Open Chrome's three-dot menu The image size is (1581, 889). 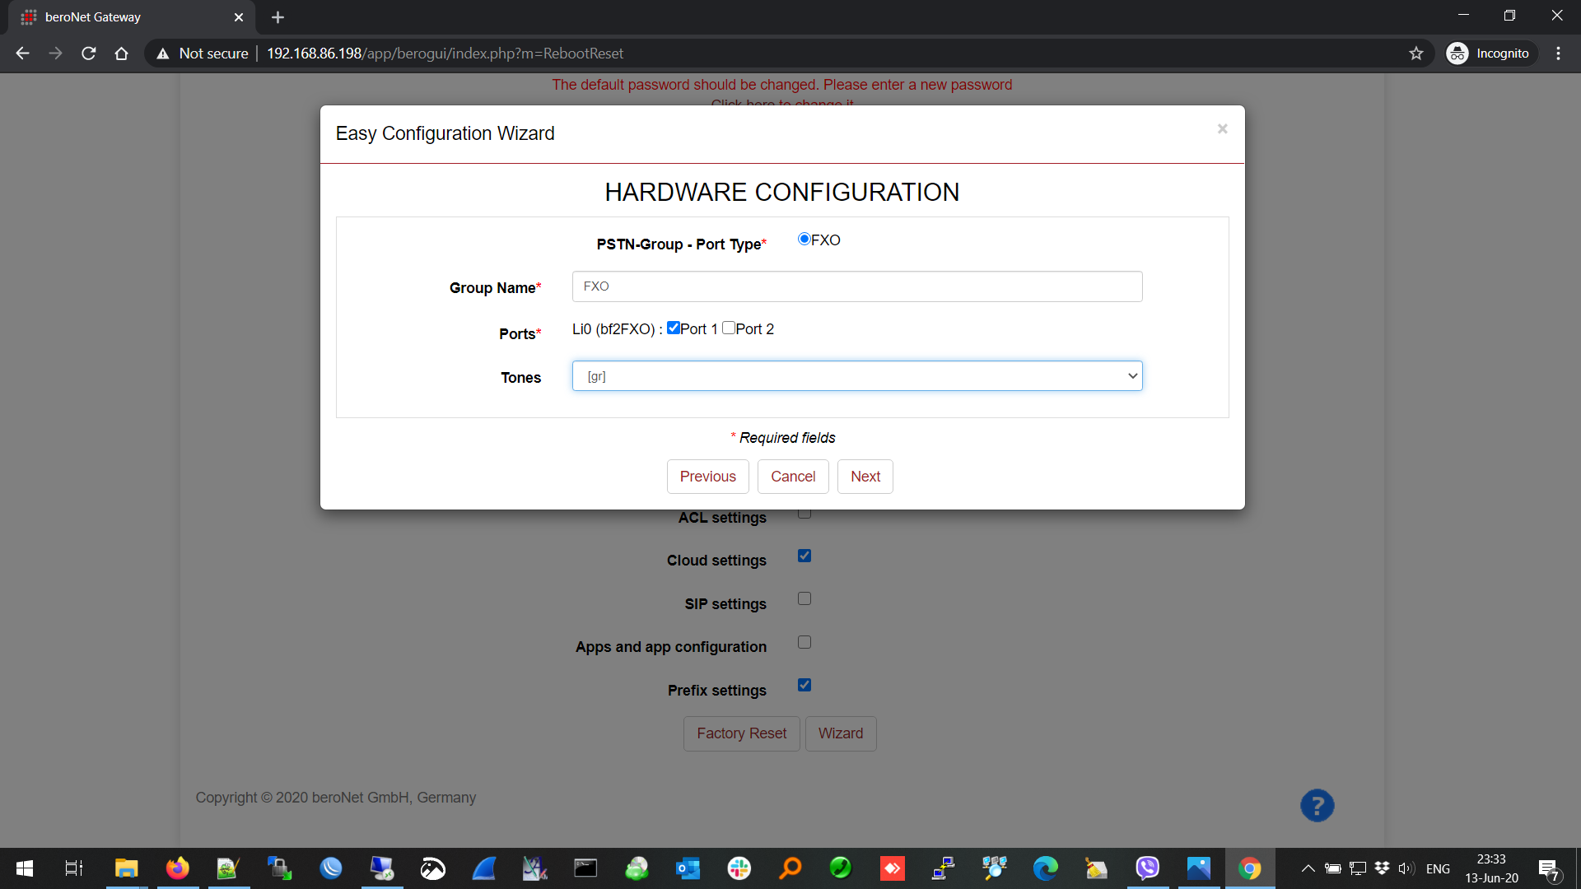click(x=1558, y=54)
